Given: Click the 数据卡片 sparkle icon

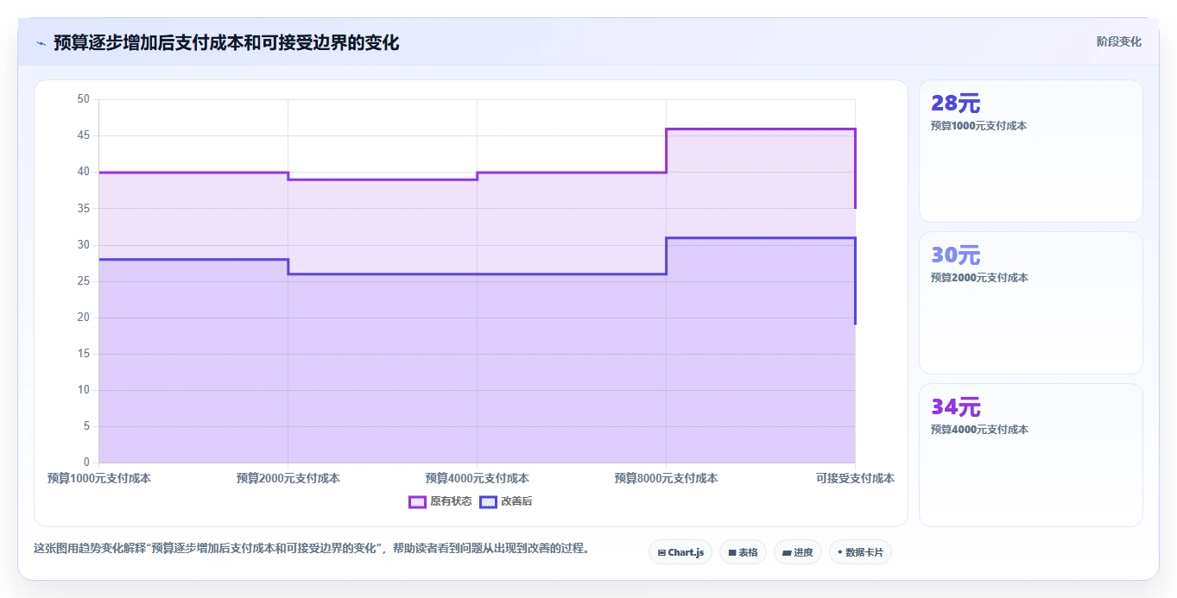Looking at the screenshot, I should [840, 552].
